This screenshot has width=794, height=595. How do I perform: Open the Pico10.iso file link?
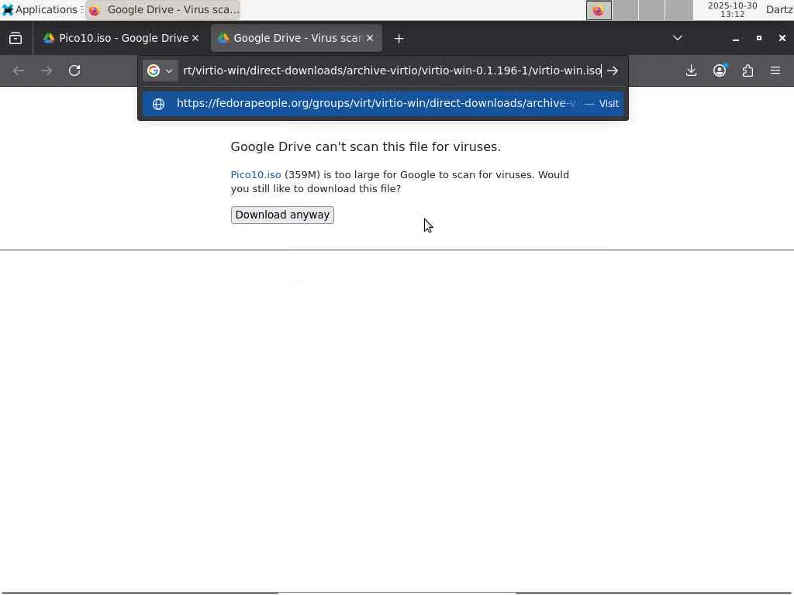256,174
